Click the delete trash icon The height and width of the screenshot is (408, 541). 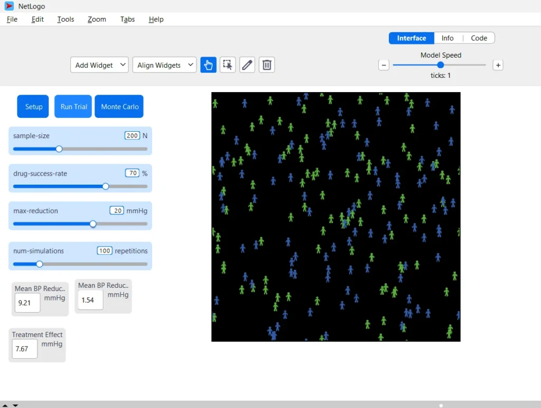(267, 65)
